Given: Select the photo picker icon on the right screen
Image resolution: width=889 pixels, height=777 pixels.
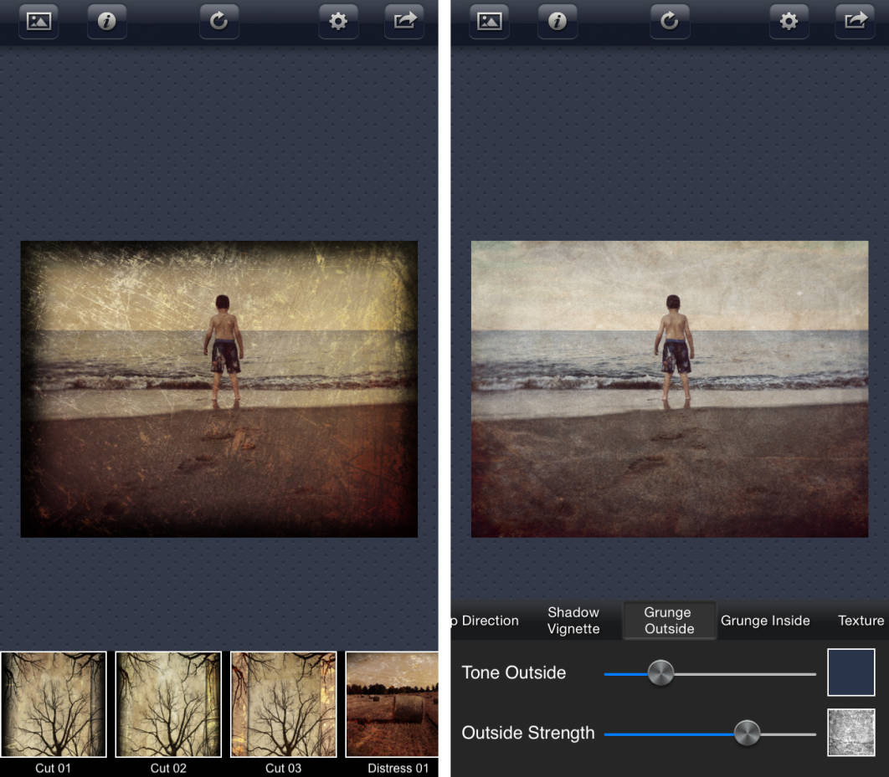Looking at the screenshot, I should click(488, 21).
